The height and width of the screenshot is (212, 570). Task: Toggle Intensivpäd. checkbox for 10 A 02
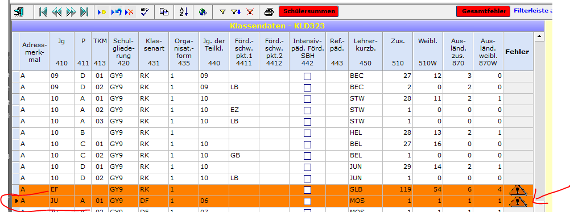pyautogui.click(x=308, y=110)
